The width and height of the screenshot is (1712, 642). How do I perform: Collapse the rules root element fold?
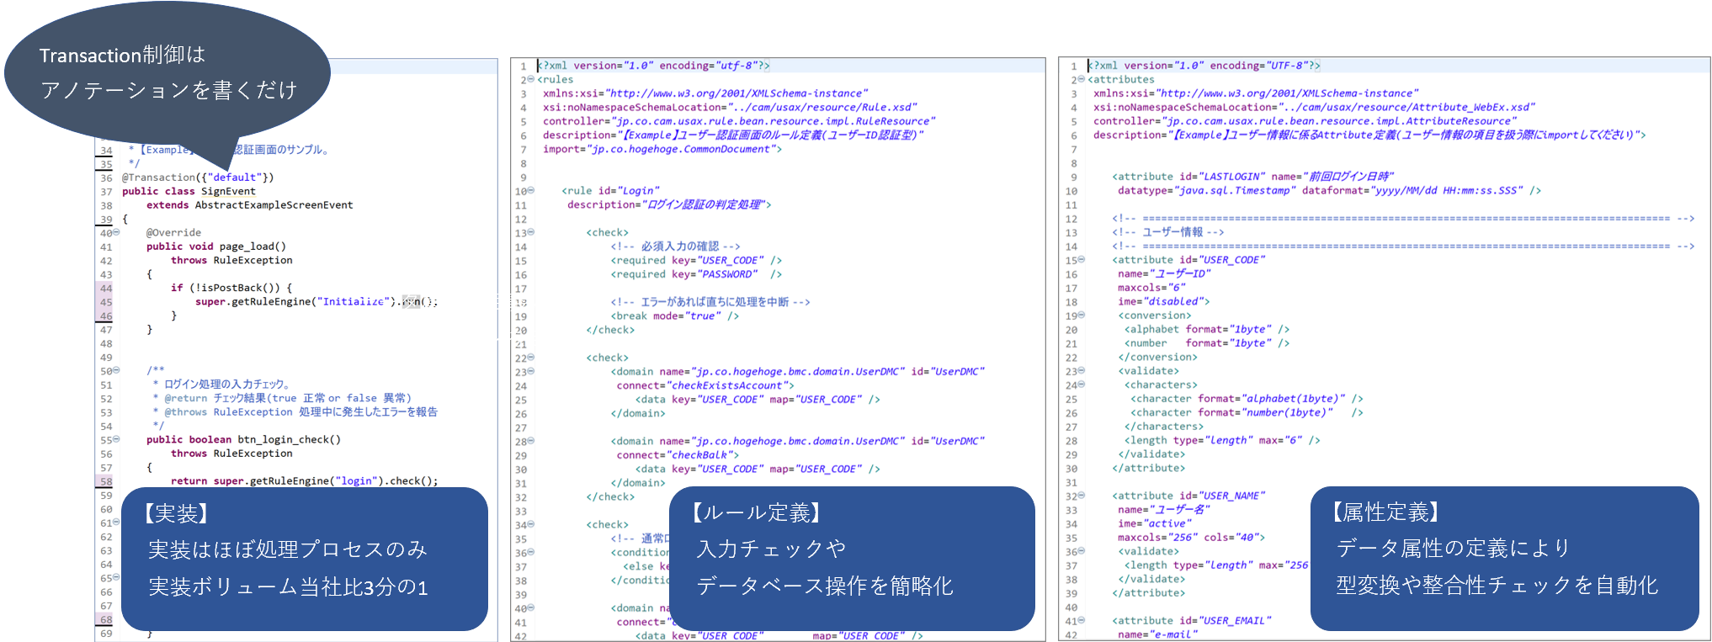[x=530, y=79]
